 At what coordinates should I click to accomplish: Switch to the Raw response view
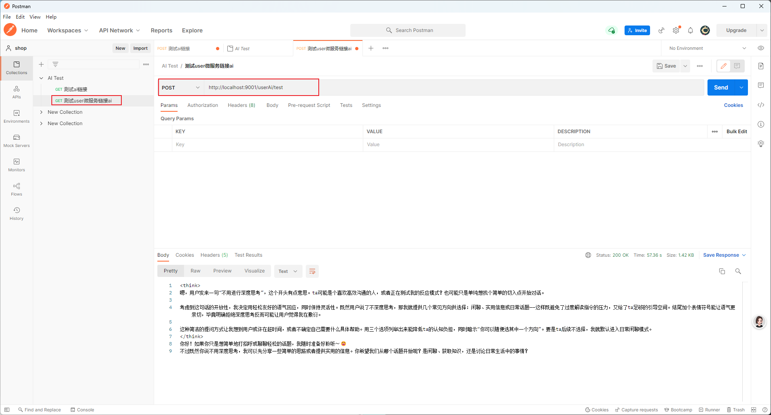[x=195, y=271]
